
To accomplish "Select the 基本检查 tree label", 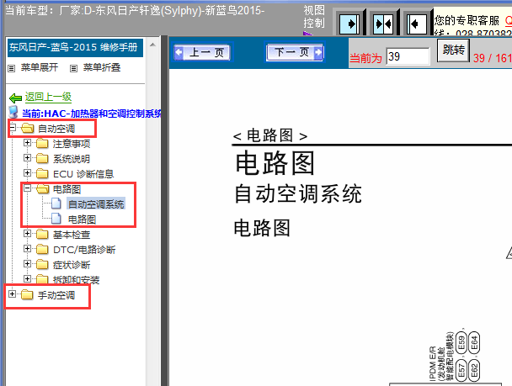I will click(x=72, y=235).
